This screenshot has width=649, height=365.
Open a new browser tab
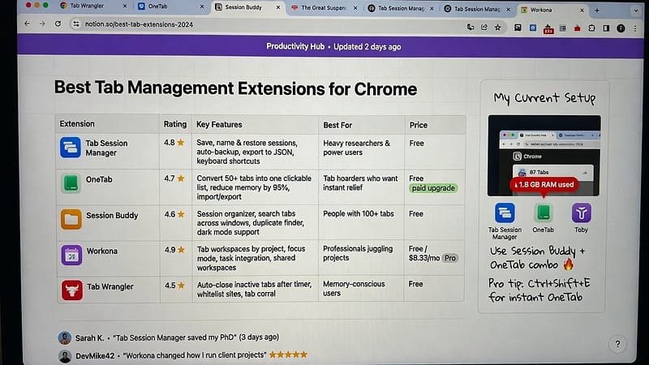coord(596,11)
